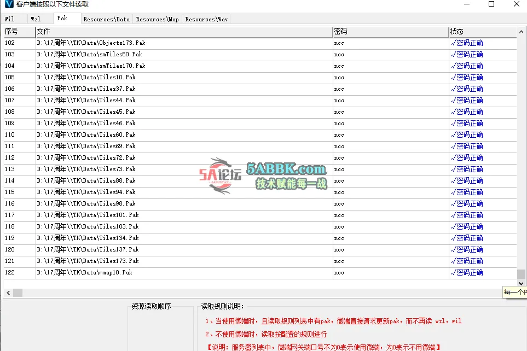The height and width of the screenshot is (351, 527).
Task: Select file row Tiles137.Pak
Action: (260, 249)
